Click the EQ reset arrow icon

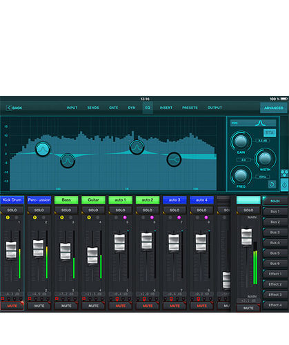tap(272, 184)
